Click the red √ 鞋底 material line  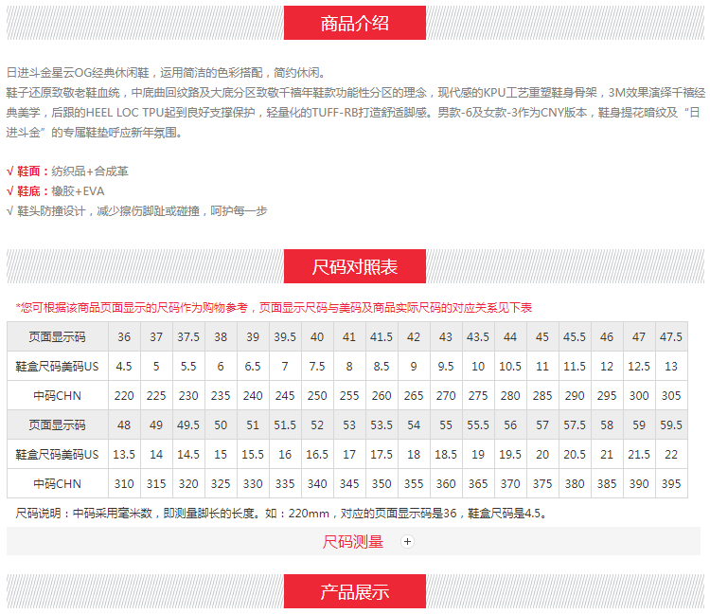[56, 191]
